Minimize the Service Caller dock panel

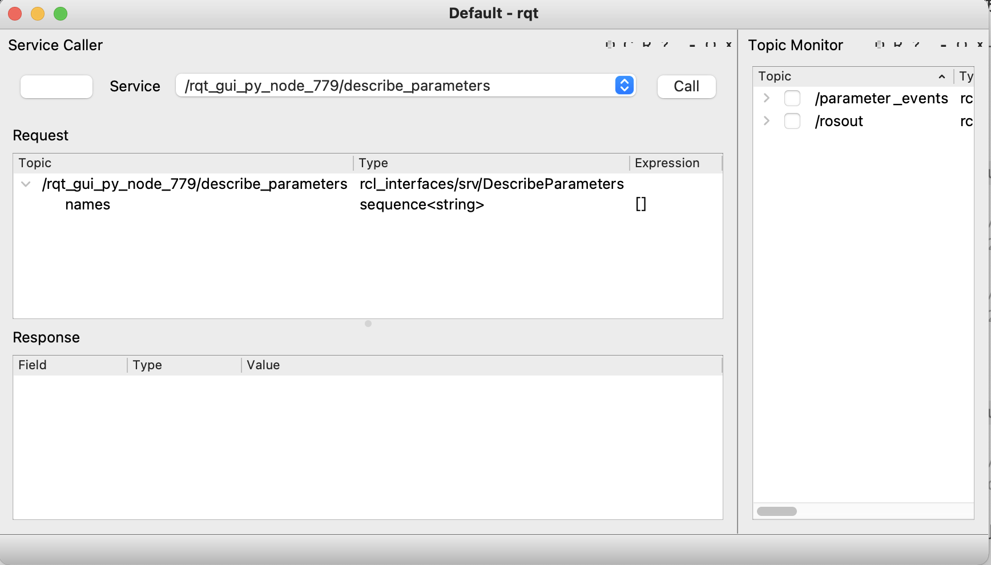(692, 45)
